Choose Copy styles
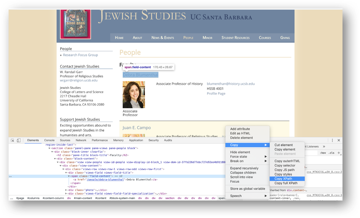Image resolution: width=360 pixels, height=218 pixels. pyautogui.click(x=287, y=174)
